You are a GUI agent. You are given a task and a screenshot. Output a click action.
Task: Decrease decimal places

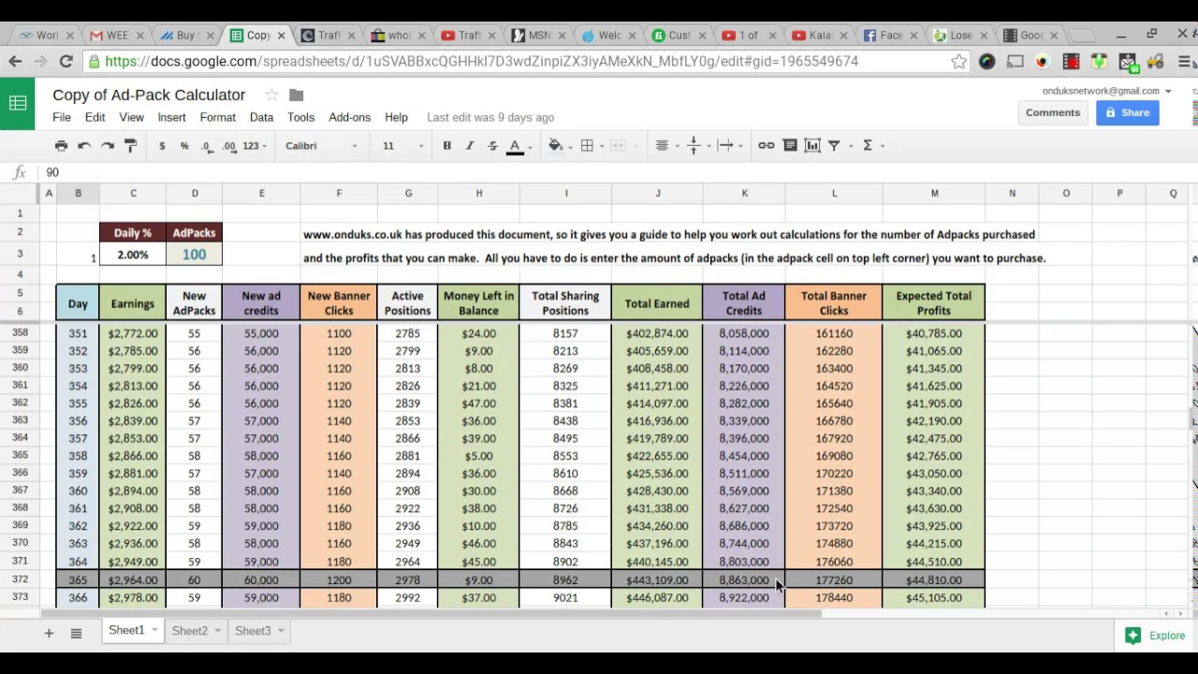click(x=207, y=145)
